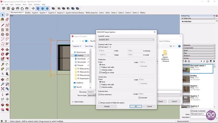Expand Shadows tray panel

[x=198, y=56]
